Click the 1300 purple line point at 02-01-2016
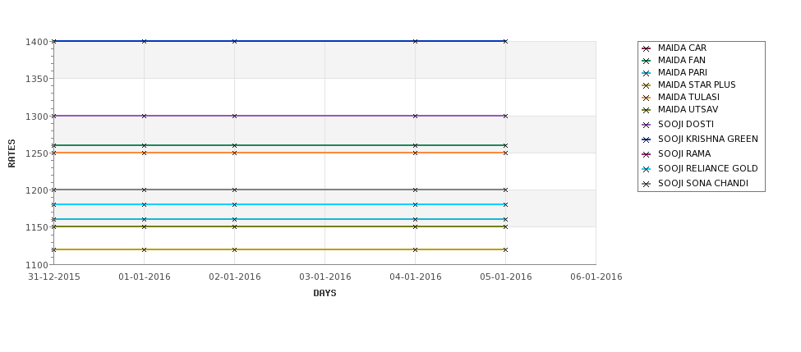 [x=234, y=116]
